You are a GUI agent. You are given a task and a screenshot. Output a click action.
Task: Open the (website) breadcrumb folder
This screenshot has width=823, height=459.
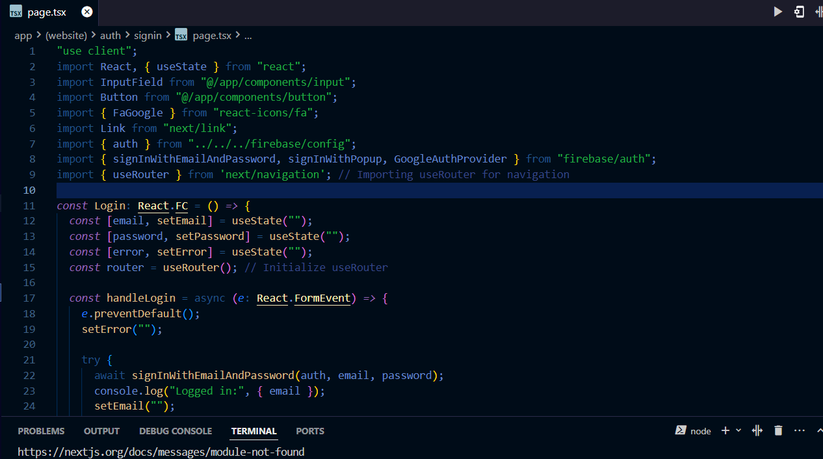[66, 36]
